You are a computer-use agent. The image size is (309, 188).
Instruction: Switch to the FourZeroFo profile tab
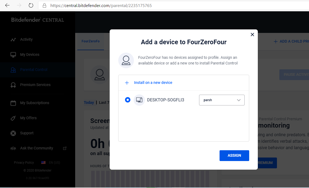pyautogui.click(x=91, y=41)
